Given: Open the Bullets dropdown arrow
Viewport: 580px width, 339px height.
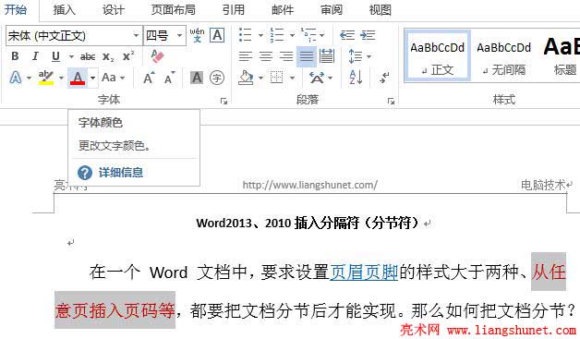Looking at the screenshot, I should (x=260, y=35).
